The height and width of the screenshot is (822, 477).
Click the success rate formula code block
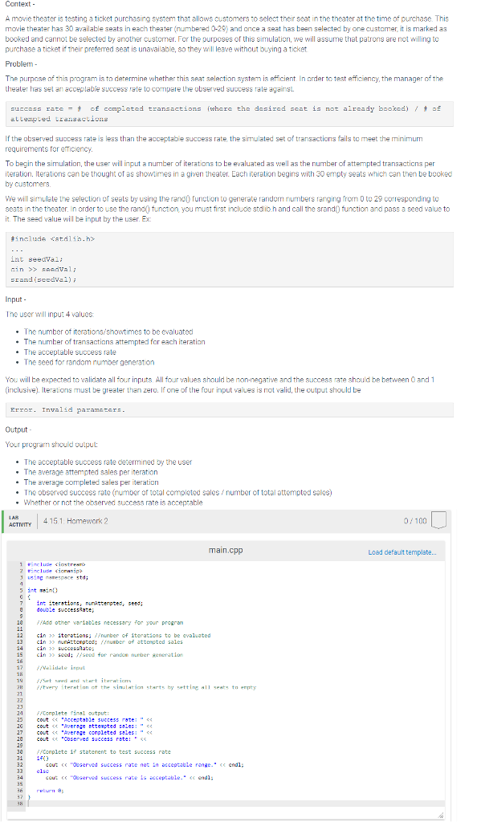point(229,114)
